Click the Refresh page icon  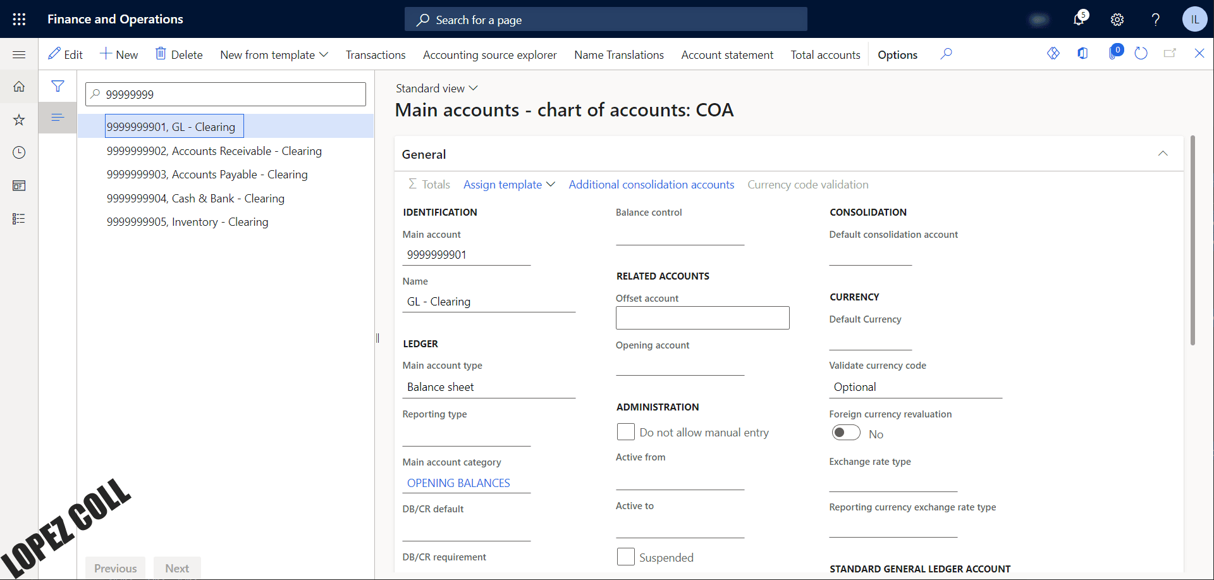[x=1141, y=54]
